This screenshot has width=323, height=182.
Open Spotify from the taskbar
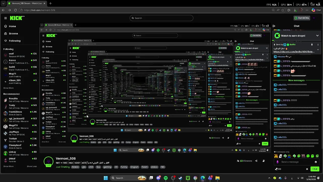166,178
